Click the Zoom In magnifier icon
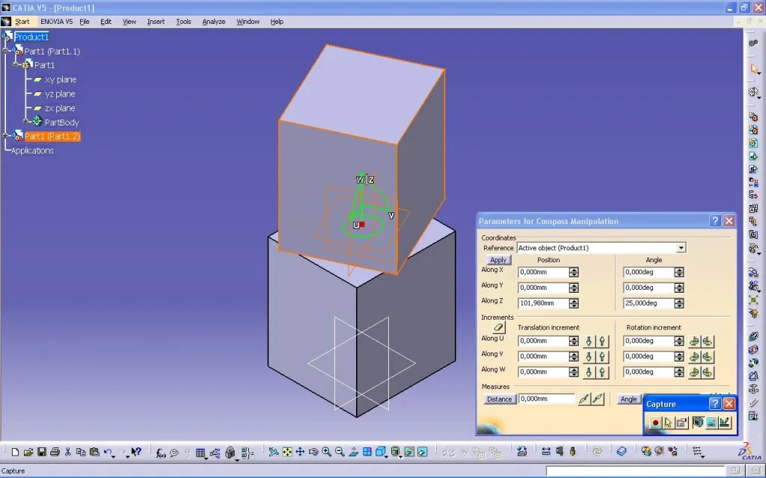The height and width of the screenshot is (478, 766). point(326,452)
